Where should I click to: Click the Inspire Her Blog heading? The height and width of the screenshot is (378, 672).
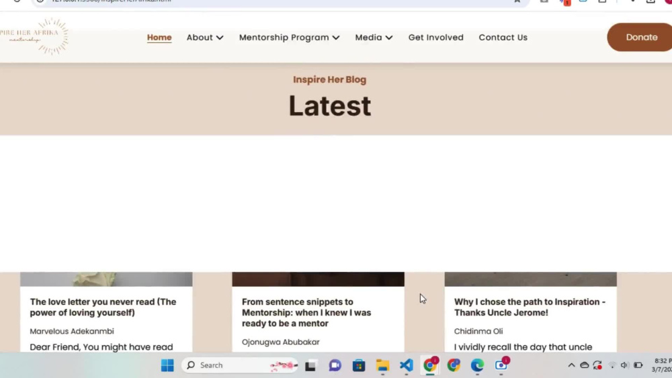click(329, 80)
